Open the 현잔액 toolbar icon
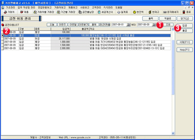Screen dimensions: 195x140 click(138, 12)
